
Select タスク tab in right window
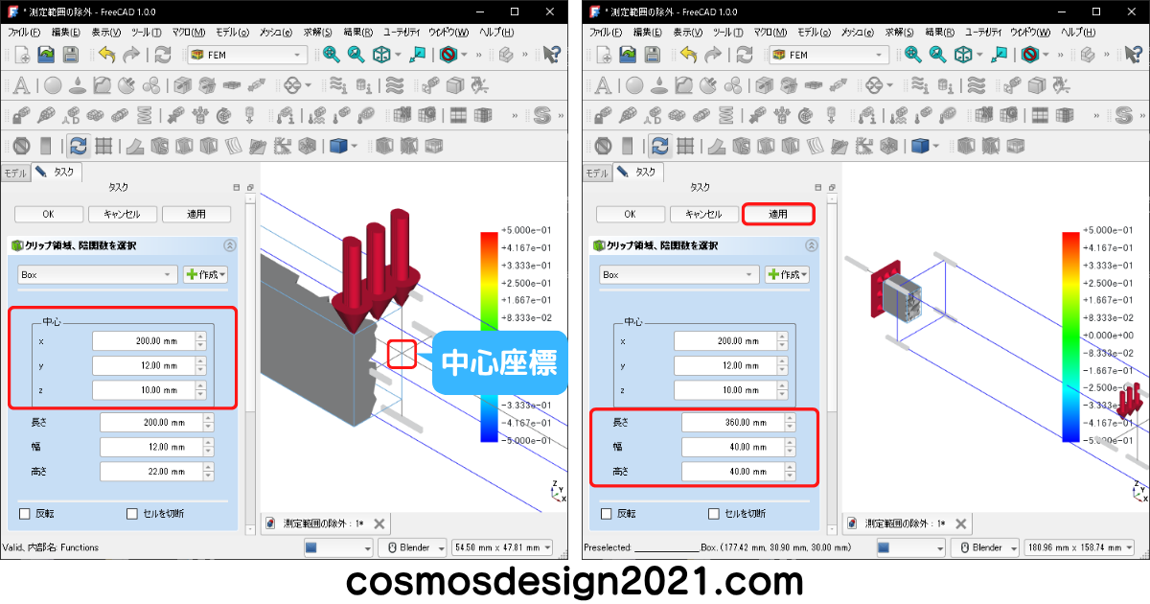pyautogui.click(x=638, y=173)
